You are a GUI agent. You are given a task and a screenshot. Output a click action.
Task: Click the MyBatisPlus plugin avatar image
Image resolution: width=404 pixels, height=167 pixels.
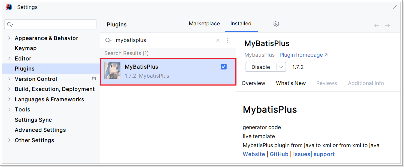click(x=113, y=71)
